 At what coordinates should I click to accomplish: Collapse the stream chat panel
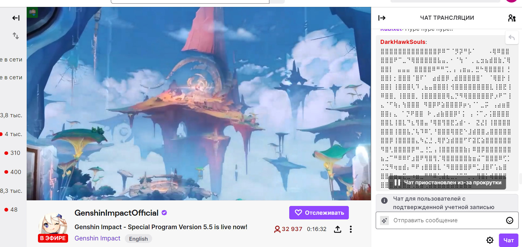[382, 18]
